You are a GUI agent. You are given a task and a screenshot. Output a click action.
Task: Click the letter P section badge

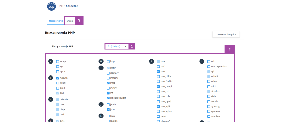coord(152,61)
